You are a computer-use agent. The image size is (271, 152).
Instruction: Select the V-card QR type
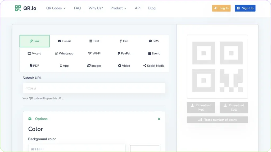(x=34, y=53)
